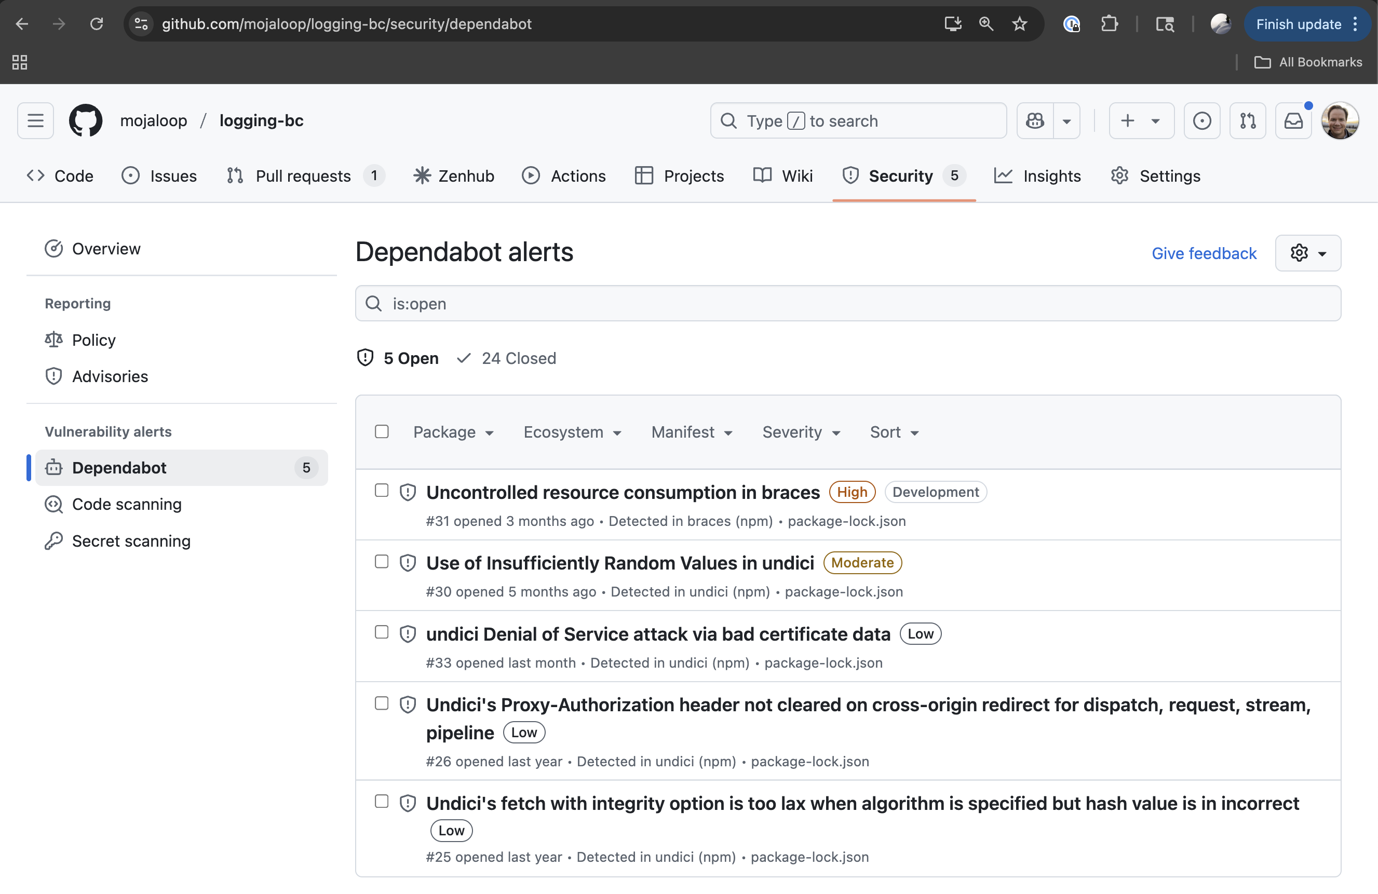
Task: Open the notifications inbox
Action: 1293,120
